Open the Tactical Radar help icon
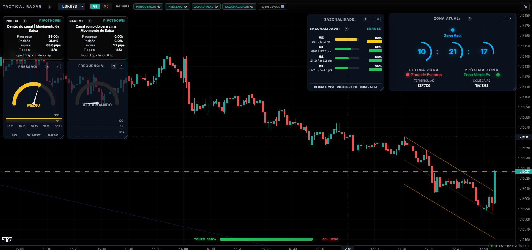This screenshot has height=250, width=532. [x=49, y=7]
